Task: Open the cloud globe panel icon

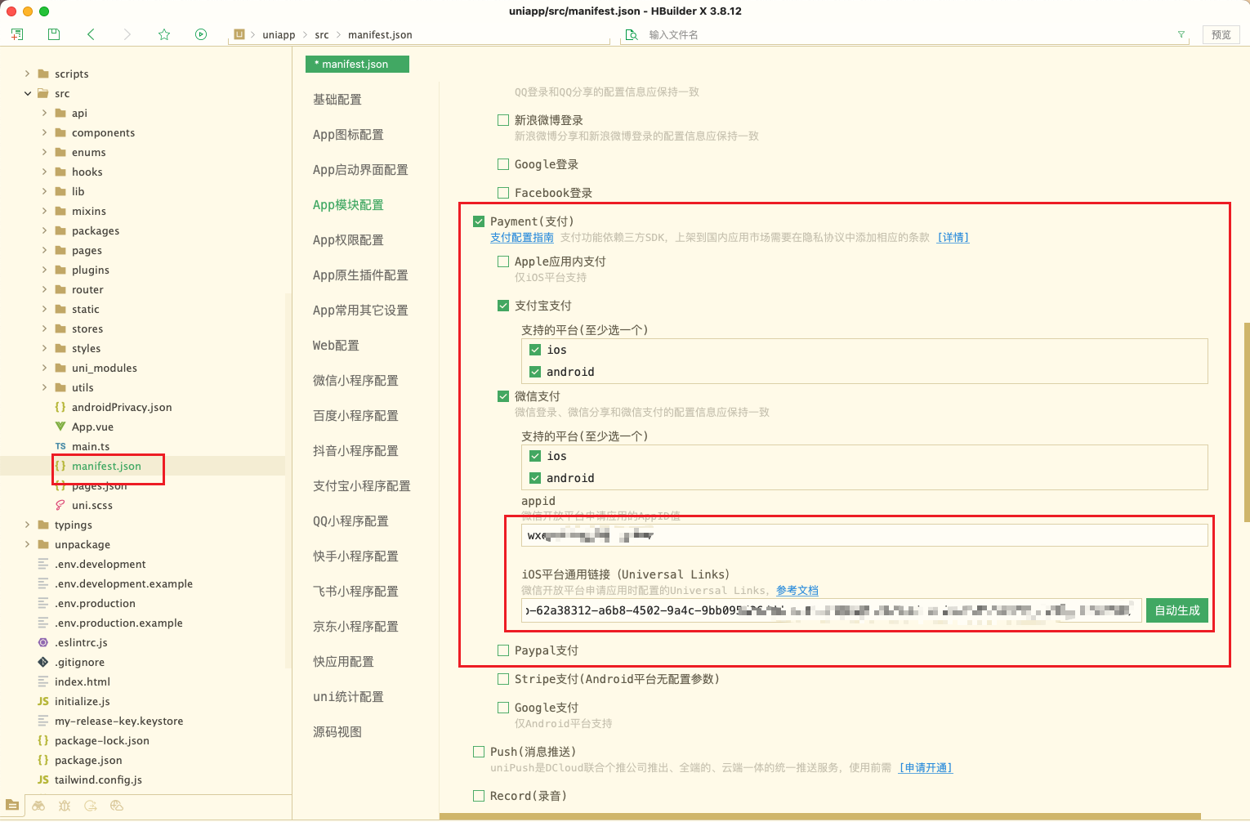Action: pos(117,806)
